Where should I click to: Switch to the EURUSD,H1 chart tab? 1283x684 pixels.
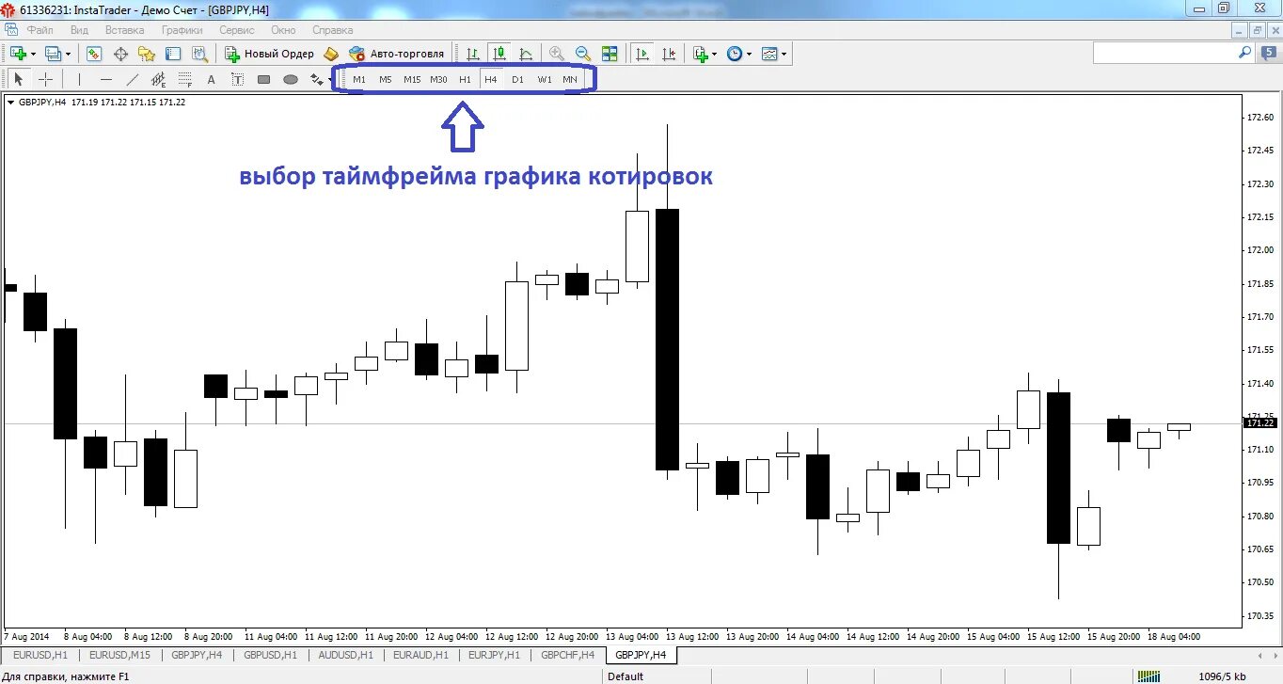coord(41,655)
